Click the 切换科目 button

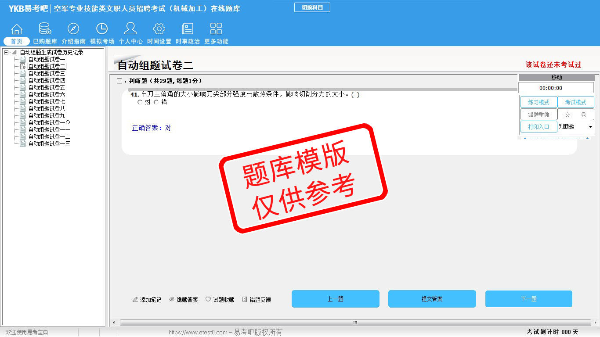[312, 7]
